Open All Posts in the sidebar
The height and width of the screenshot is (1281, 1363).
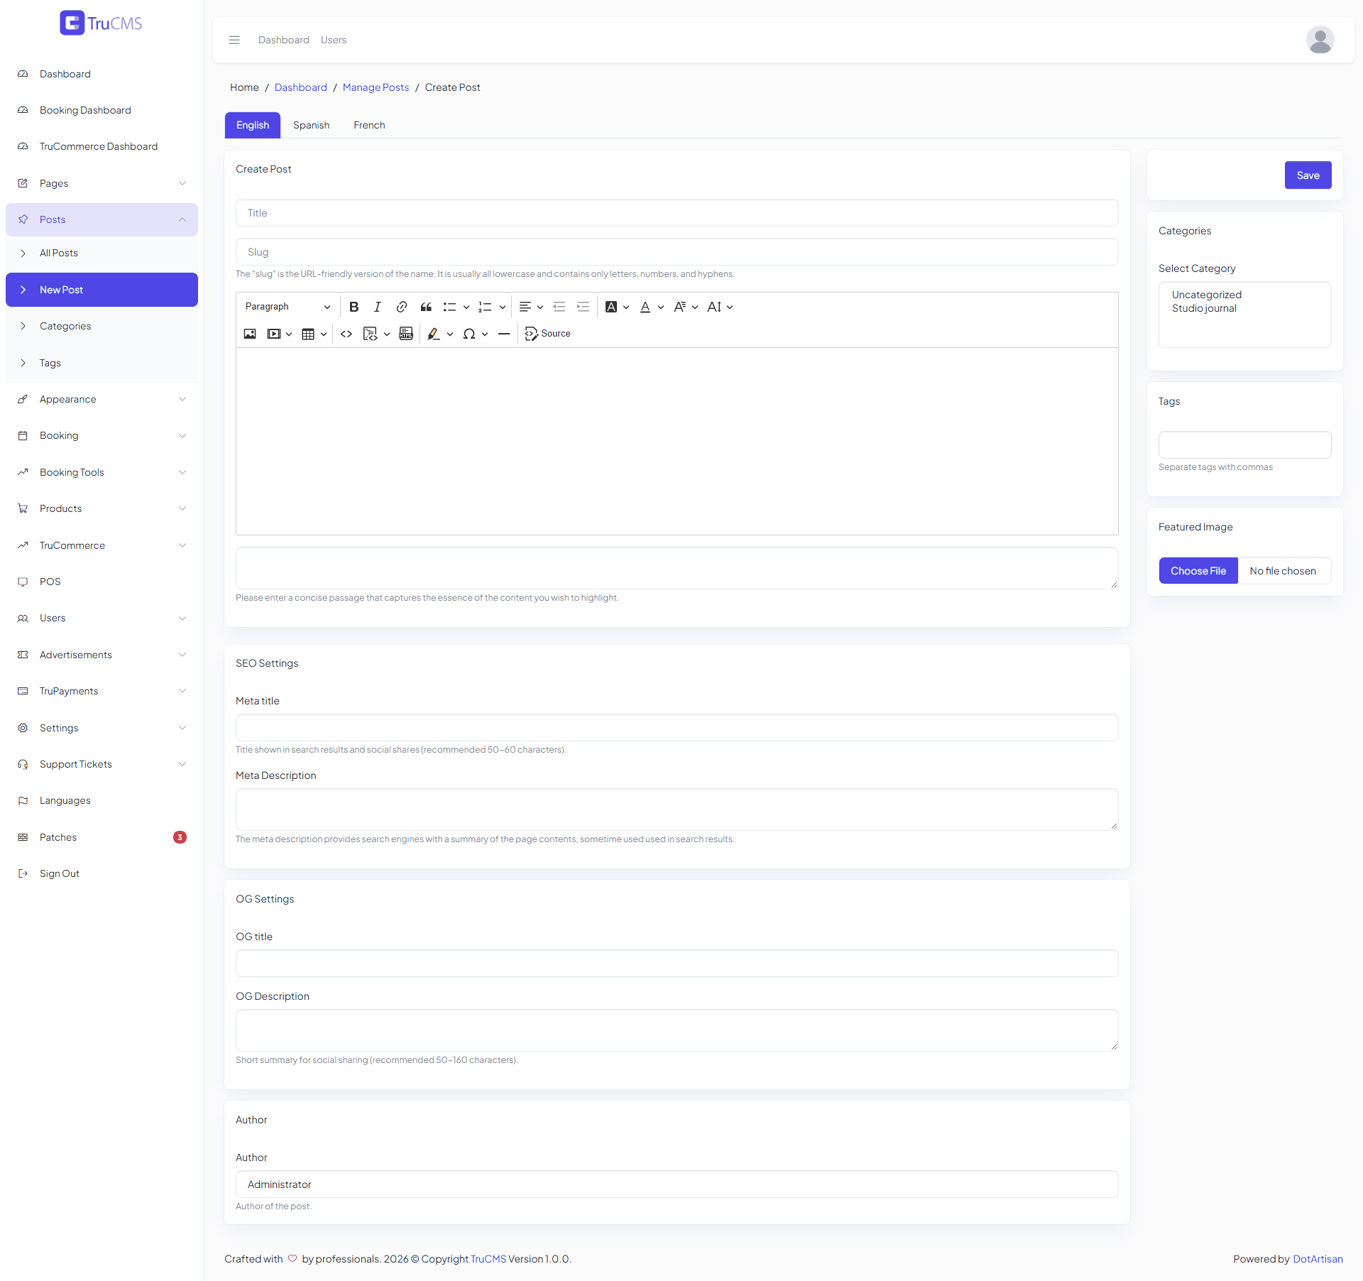102,253
